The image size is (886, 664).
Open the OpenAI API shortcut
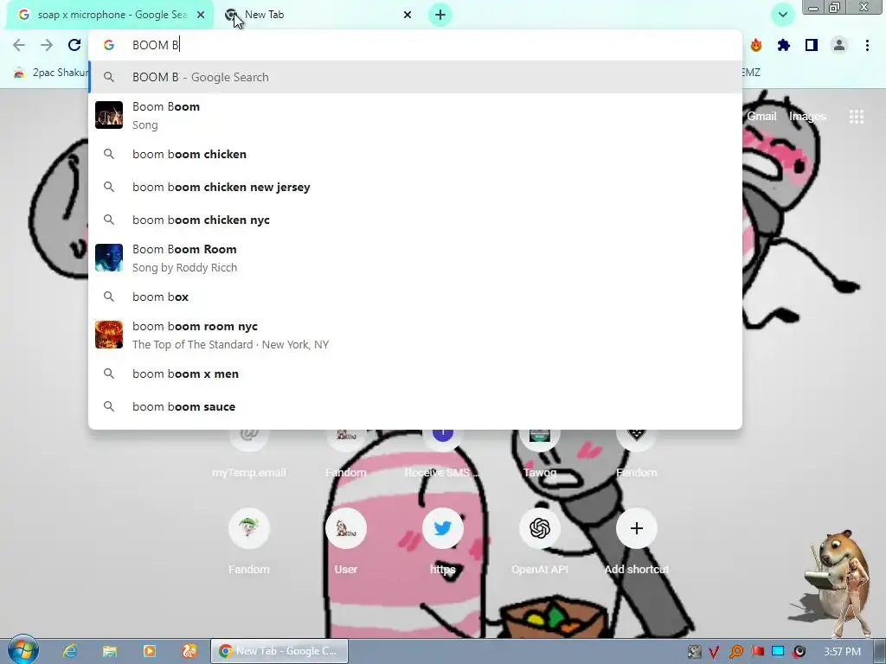pos(540,542)
